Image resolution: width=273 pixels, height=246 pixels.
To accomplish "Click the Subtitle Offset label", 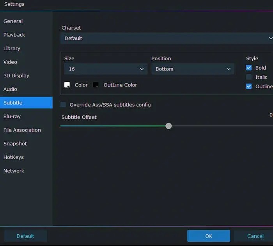I will (79, 117).
